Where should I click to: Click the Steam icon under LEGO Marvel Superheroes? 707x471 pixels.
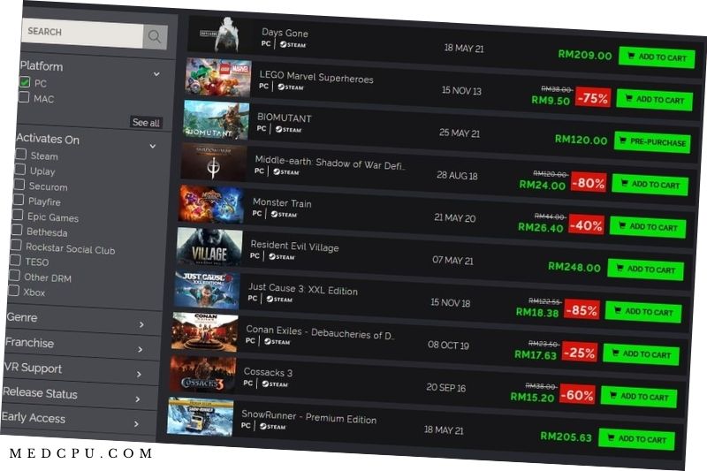pos(291,87)
